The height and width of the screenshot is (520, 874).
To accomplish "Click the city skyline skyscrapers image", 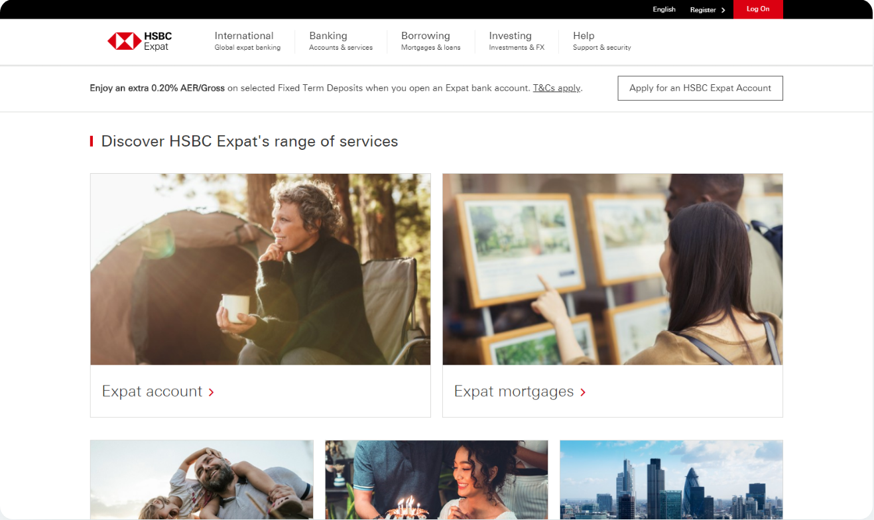I will (x=671, y=480).
